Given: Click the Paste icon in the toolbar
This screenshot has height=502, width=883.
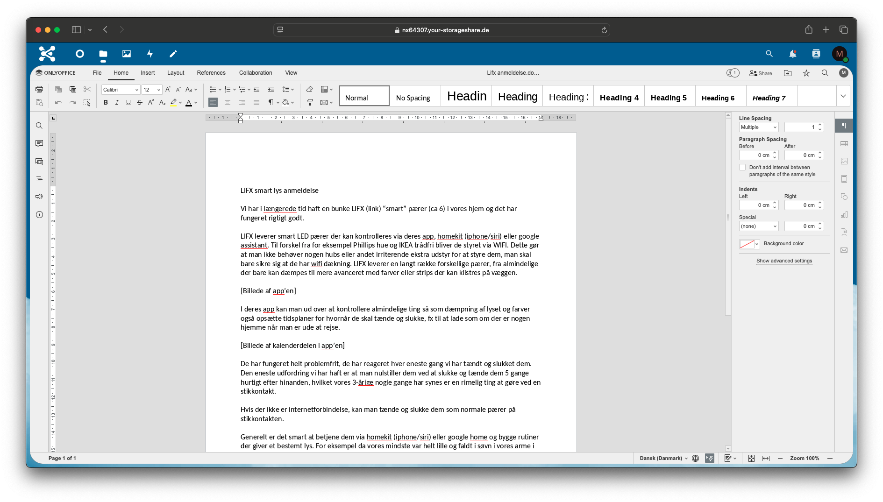Looking at the screenshot, I should 73,89.
